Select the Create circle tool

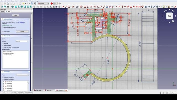(x=73, y=7)
